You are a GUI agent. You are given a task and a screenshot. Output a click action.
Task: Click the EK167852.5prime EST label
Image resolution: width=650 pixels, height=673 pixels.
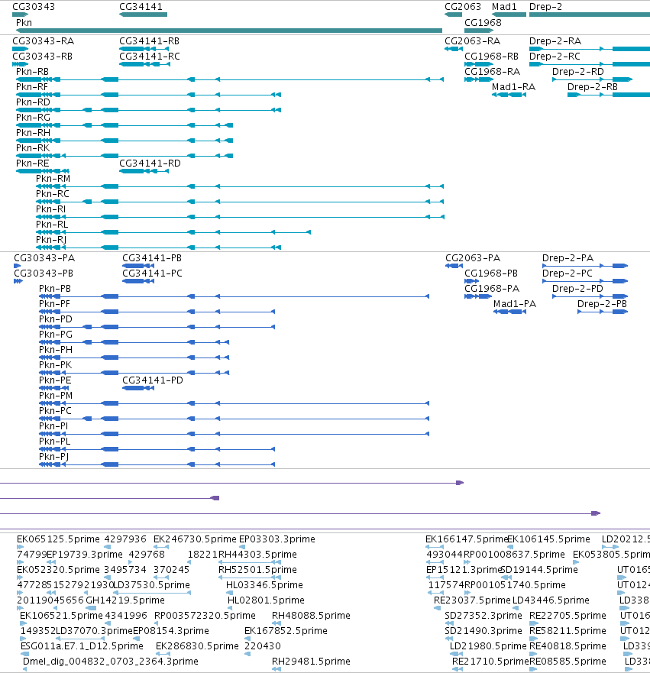coord(286,631)
